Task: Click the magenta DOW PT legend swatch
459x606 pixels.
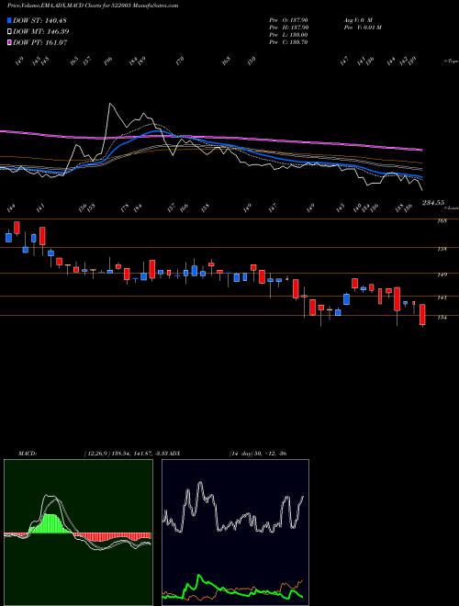Action: [9, 42]
